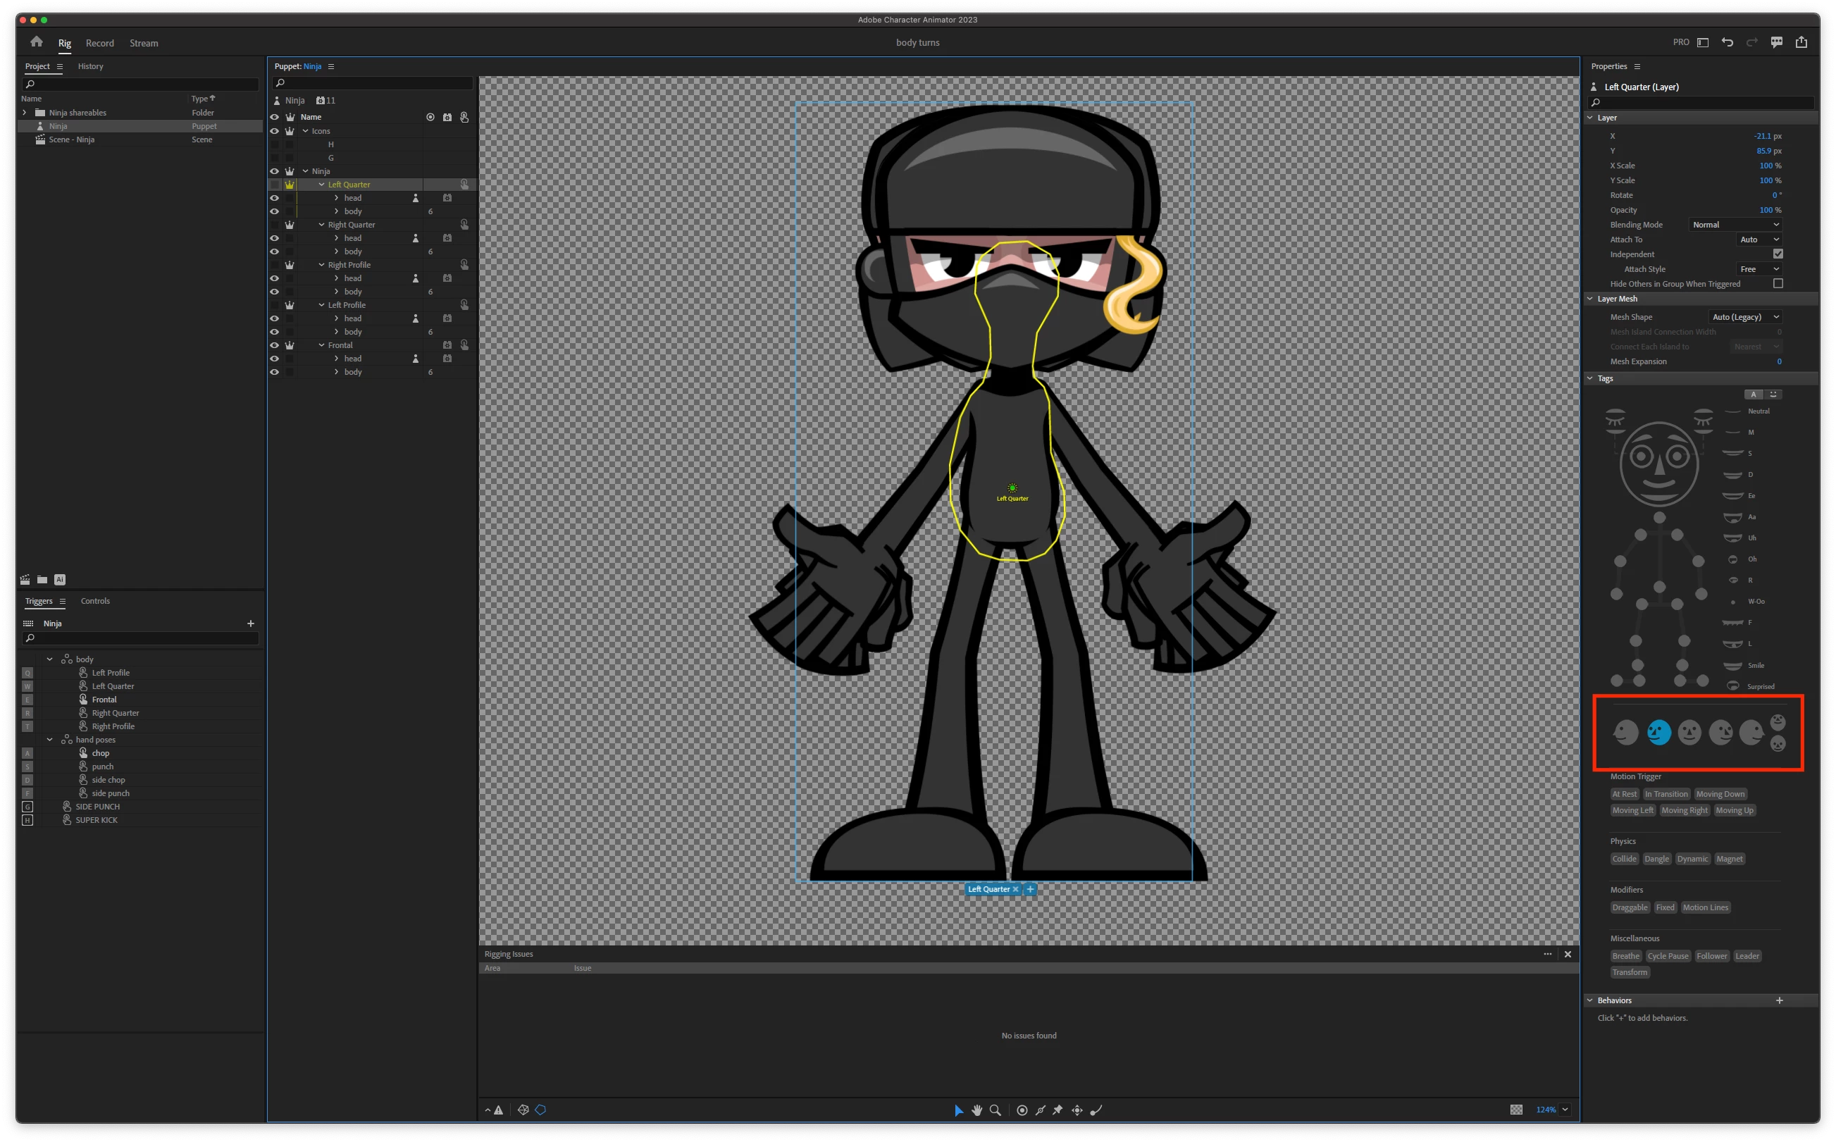Open the Mesh Shape dropdown
1836x1142 pixels.
1744,317
